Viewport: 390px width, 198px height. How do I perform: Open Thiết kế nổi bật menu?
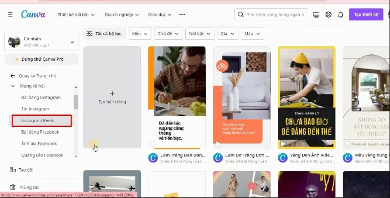pos(76,15)
